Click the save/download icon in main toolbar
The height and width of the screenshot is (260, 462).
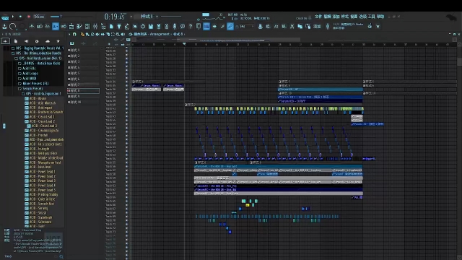[x=4, y=27]
